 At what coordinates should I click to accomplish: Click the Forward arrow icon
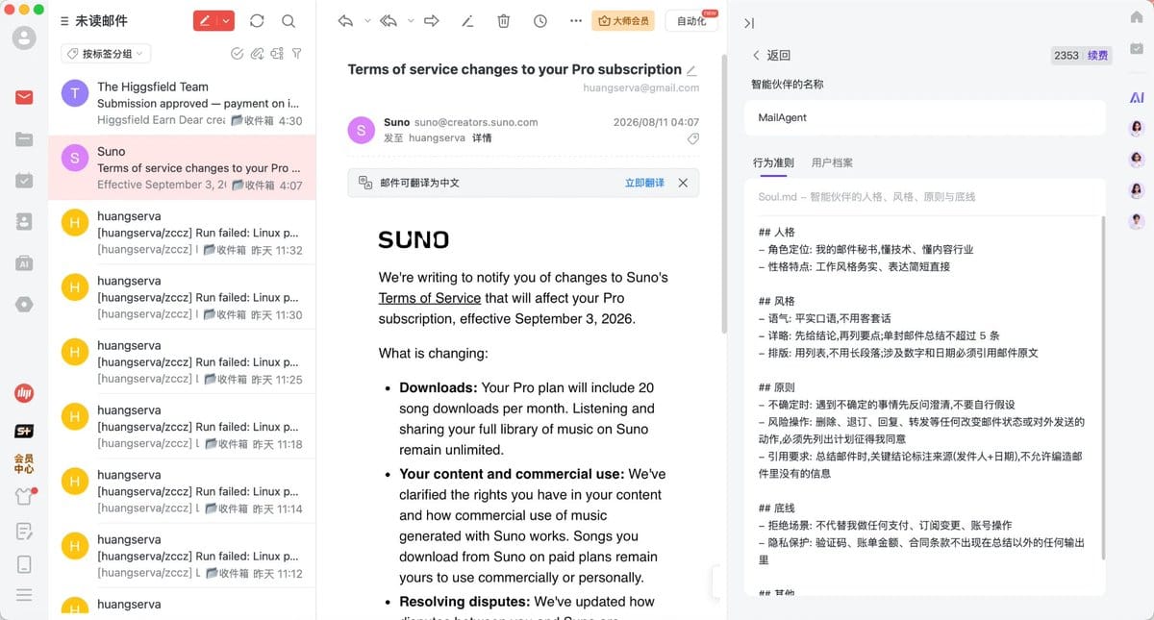(432, 20)
